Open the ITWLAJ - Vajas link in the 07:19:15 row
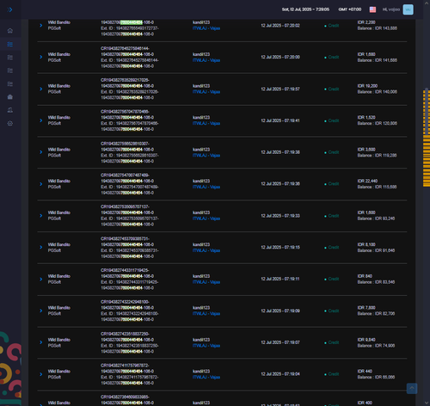Screen dimensions: 430x406 [x=206, y=250]
